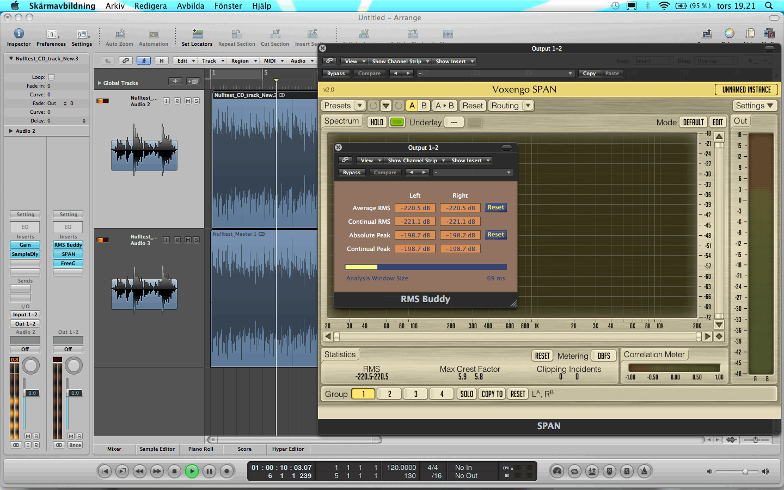The image size is (784, 490).
Task: Mute the Audio 2 track
Action: 187,101
